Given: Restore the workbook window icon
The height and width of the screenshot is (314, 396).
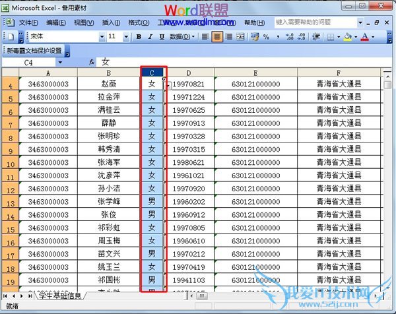Looking at the screenshot, I should point(377,22).
